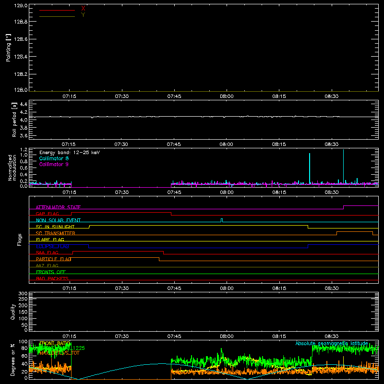
Task: Click the Absolute geomagnetic latitude label
Action: (x=332, y=343)
